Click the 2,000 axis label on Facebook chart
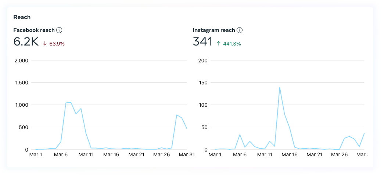This screenshot has height=182, width=388. pyautogui.click(x=22, y=60)
